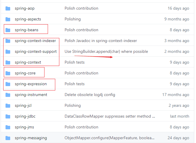This screenshot has height=143, width=196.
Task: Click the spring-core folder icon
Action: pos(8,73)
